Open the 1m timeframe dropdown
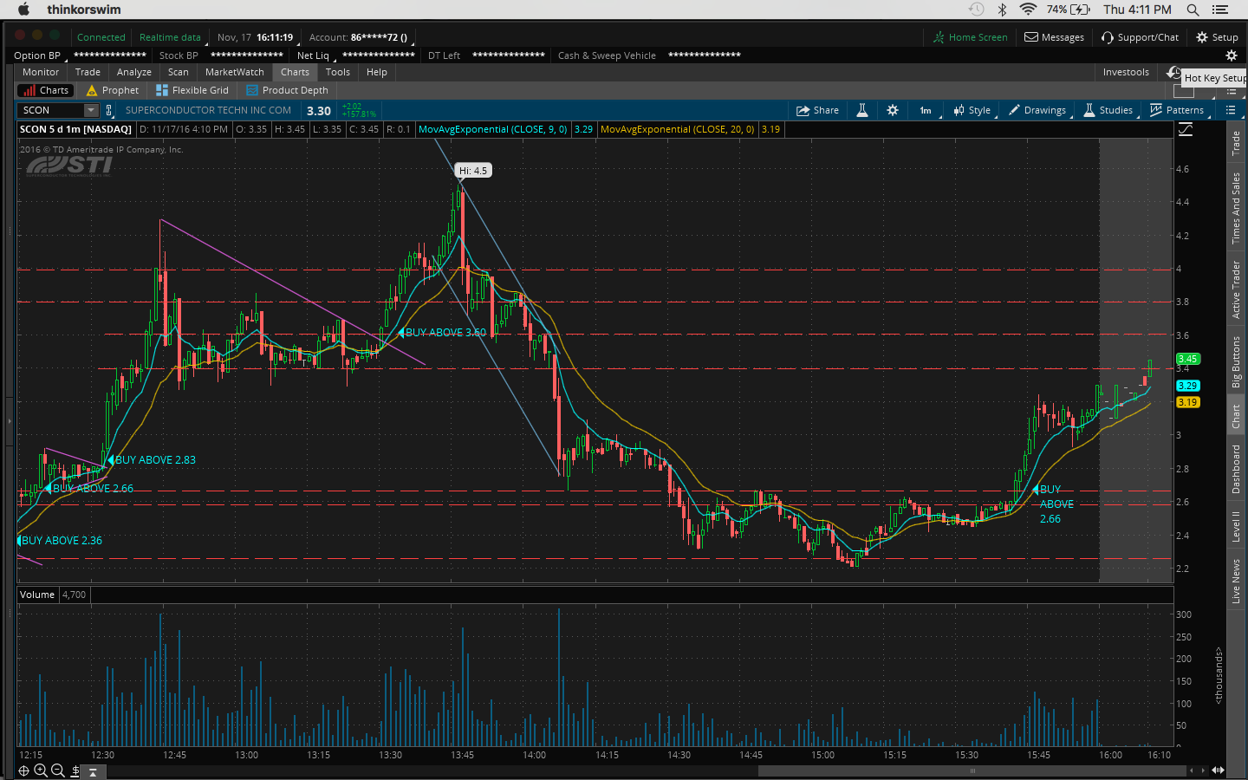 click(926, 110)
